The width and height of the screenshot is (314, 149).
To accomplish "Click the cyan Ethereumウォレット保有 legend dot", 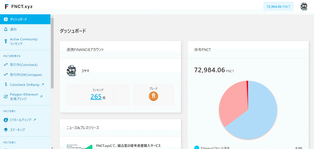I will 197,148.
